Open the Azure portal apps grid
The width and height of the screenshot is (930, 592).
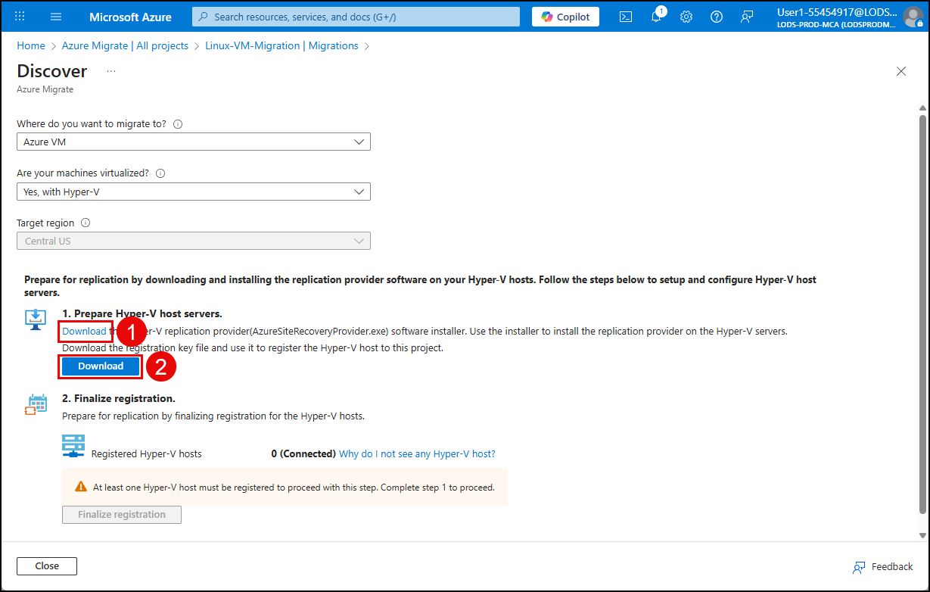(20, 17)
